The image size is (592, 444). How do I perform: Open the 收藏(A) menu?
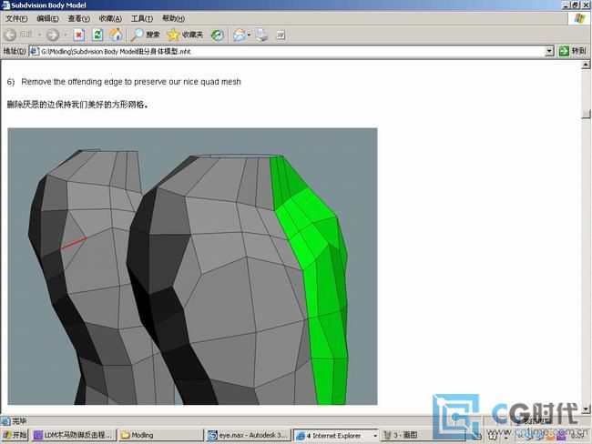[x=110, y=18]
